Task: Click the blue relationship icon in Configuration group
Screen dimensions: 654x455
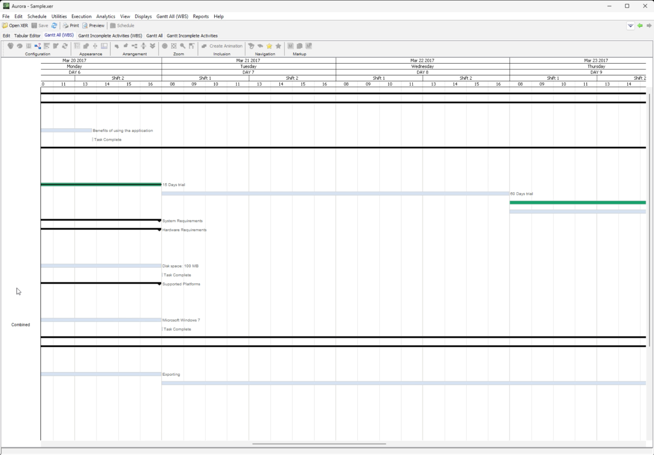Action: [x=38, y=46]
